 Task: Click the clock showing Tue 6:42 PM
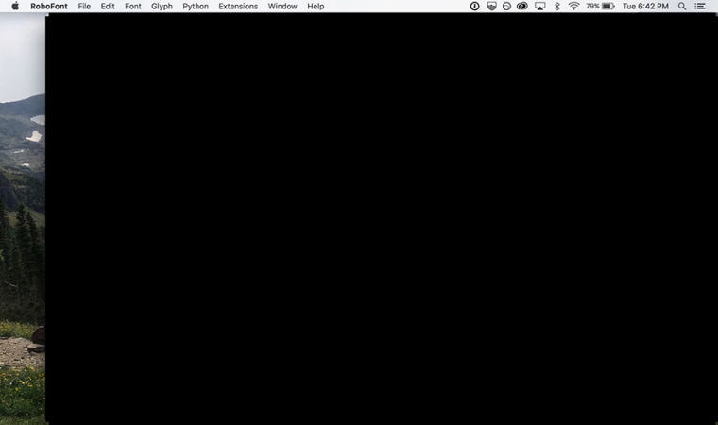[x=645, y=6]
